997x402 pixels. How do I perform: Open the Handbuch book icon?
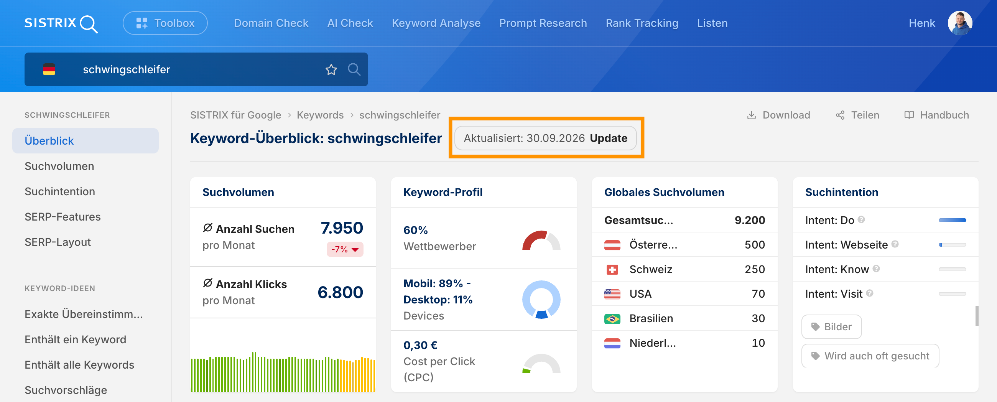(x=908, y=115)
